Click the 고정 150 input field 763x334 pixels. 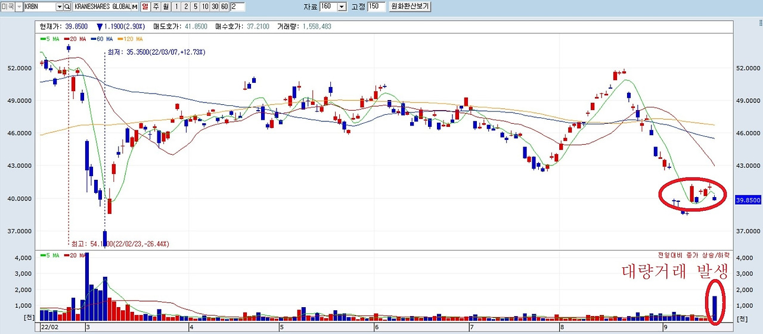[x=377, y=7]
